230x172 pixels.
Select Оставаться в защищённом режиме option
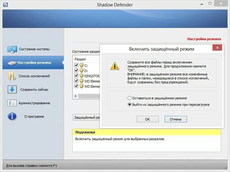(x=157, y=98)
